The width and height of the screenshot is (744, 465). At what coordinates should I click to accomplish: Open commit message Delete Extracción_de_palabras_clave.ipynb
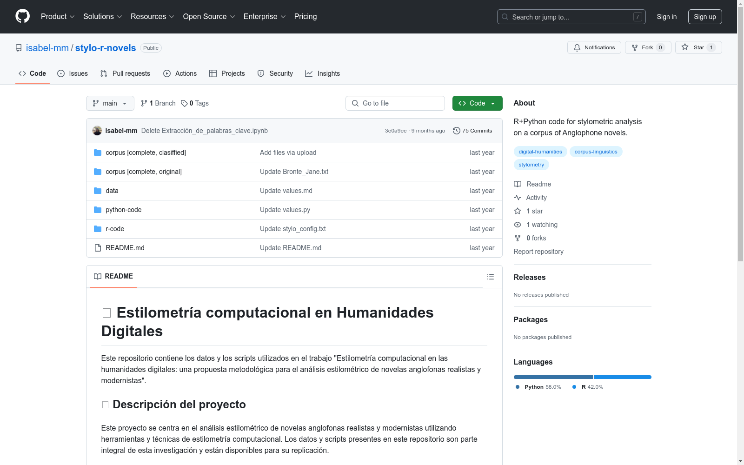tap(205, 131)
